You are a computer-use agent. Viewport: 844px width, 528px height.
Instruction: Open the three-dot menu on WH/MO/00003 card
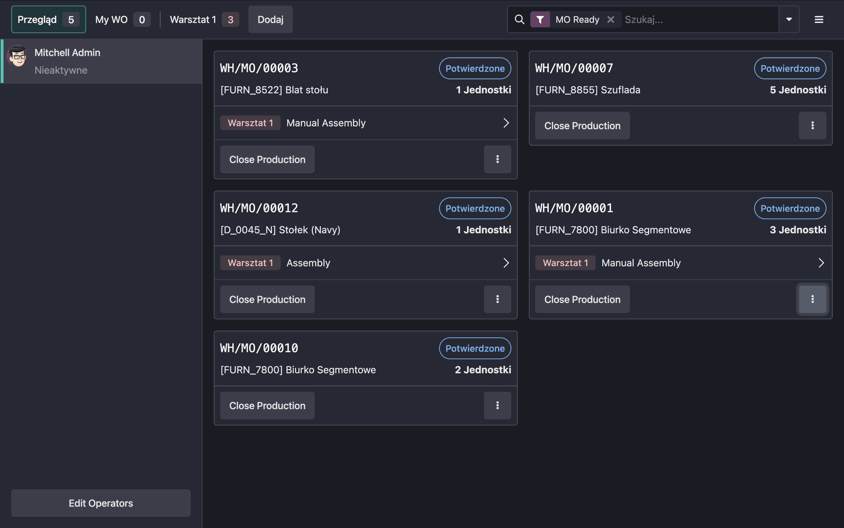coord(497,159)
